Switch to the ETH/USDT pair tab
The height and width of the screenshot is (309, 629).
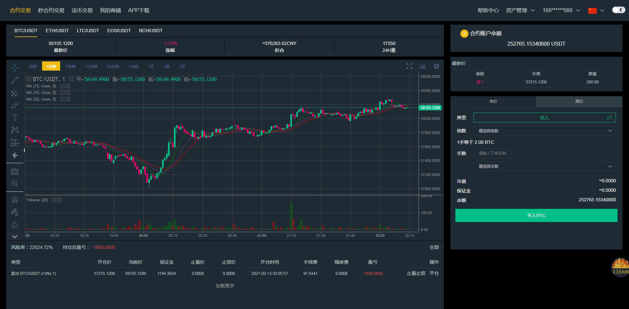click(x=57, y=31)
